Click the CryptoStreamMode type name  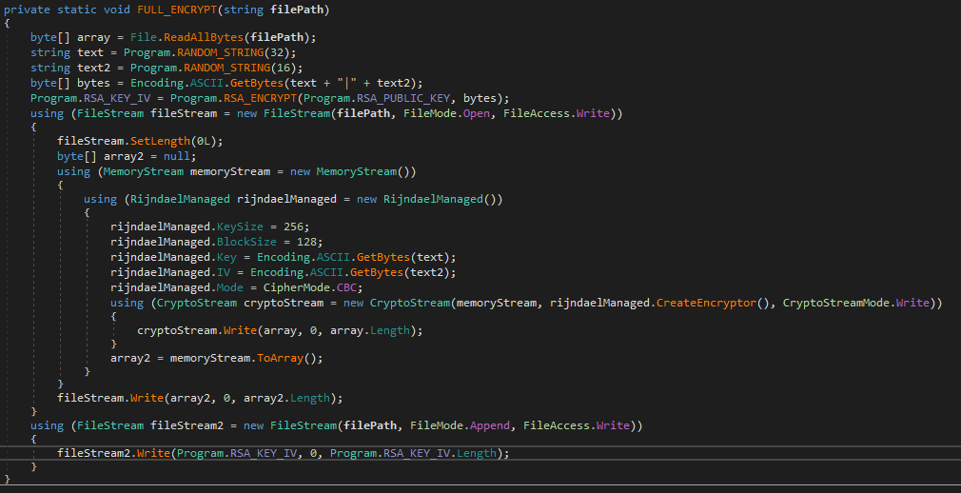pyautogui.click(x=836, y=303)
